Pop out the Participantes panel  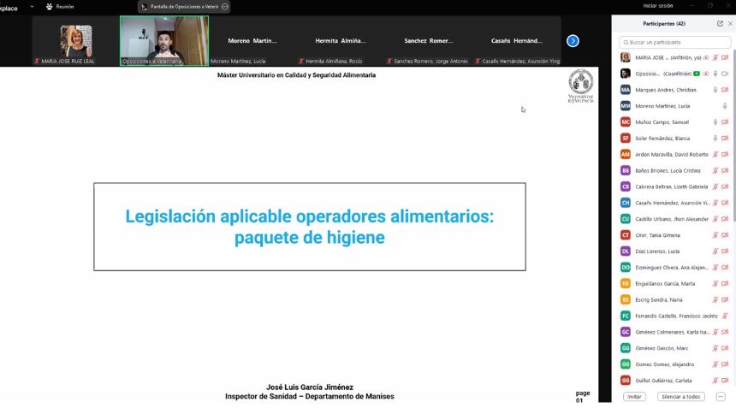720,24
